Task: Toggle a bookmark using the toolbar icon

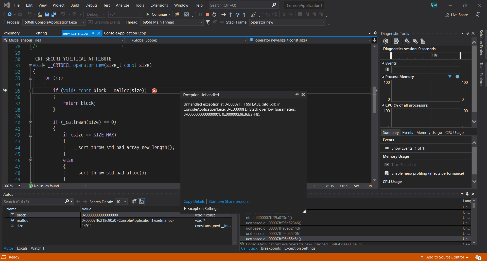Action: coord(300,14)
